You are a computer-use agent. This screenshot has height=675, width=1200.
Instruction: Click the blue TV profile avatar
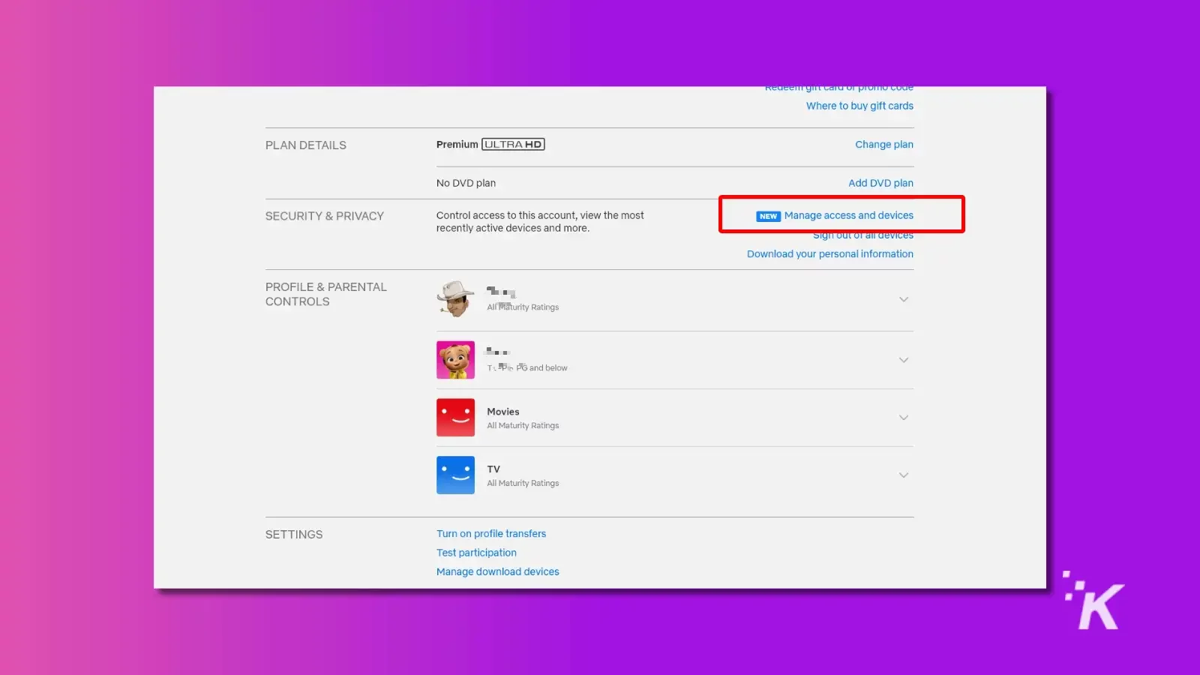455,475
